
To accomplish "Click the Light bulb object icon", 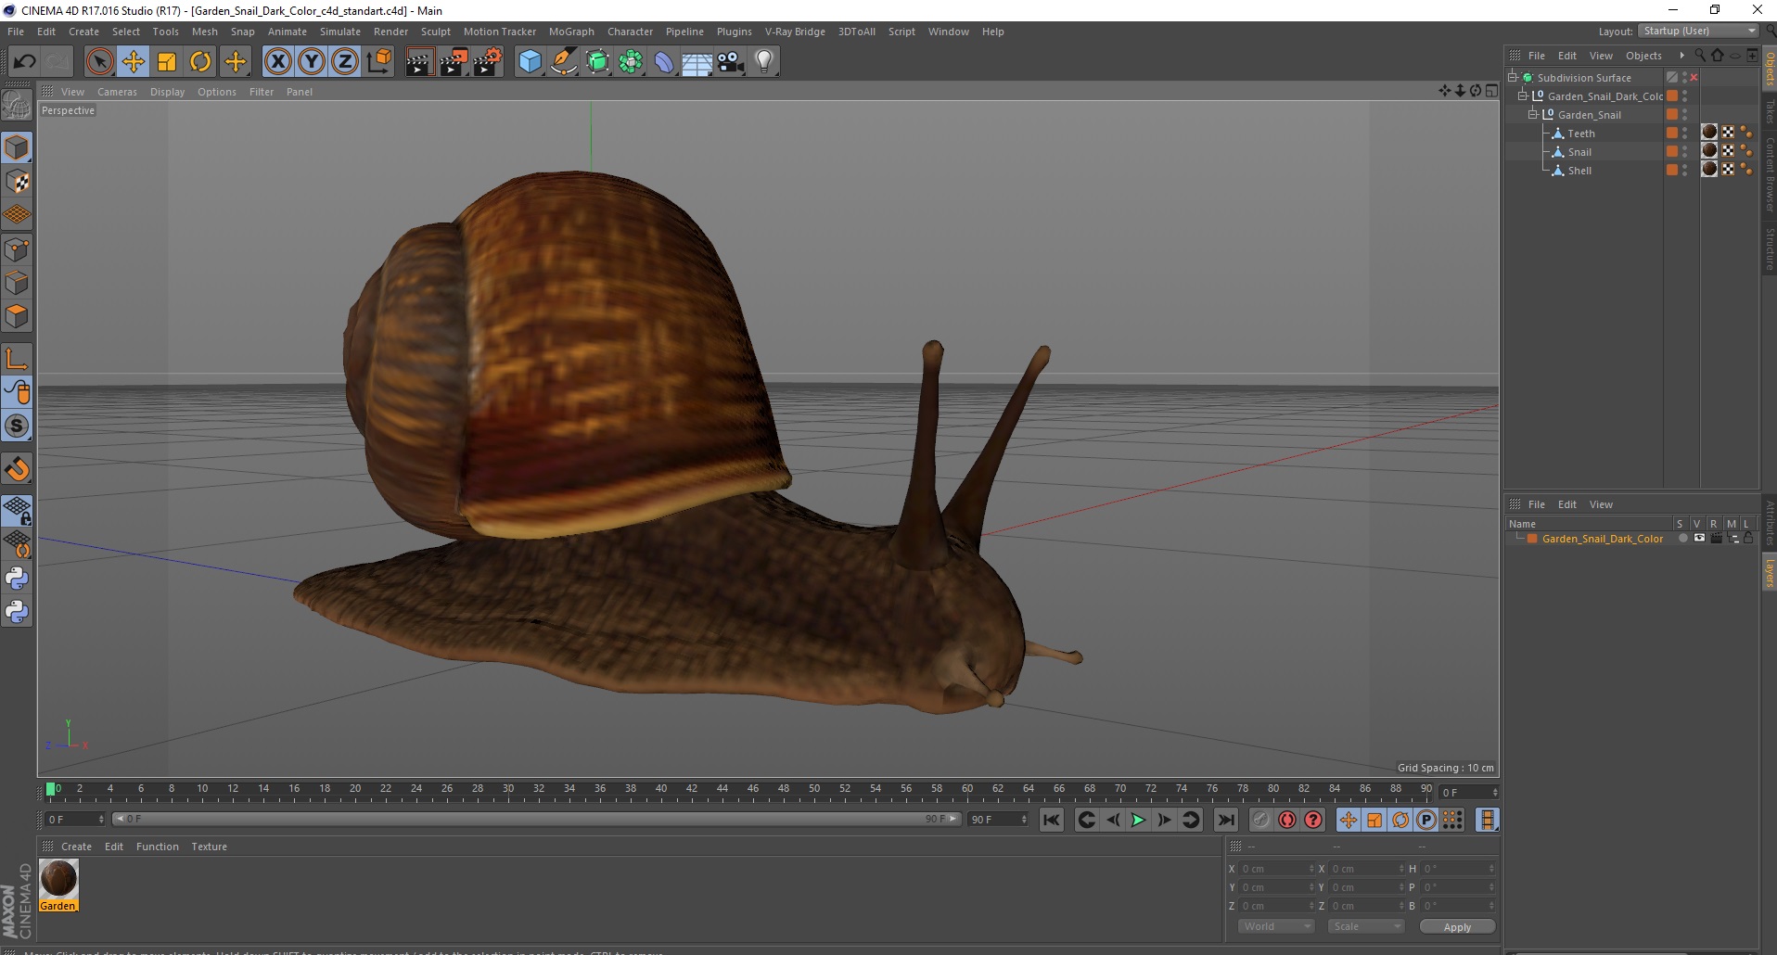I will pos(763,62).
